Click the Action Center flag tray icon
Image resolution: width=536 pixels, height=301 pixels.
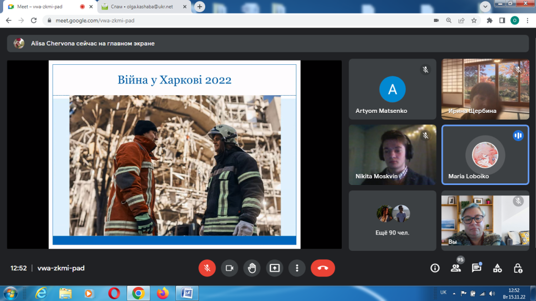[x=464, y=294]
